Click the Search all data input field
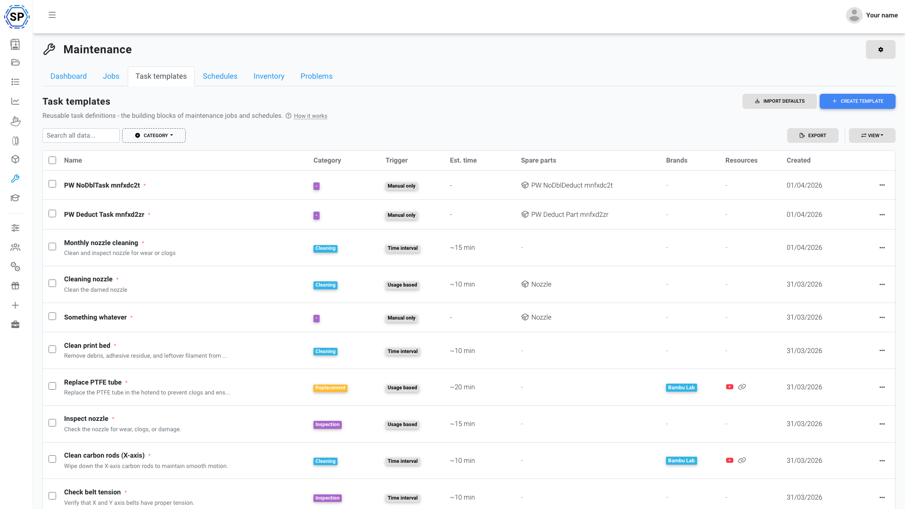The image size is (905, 509). click(81, 135)
